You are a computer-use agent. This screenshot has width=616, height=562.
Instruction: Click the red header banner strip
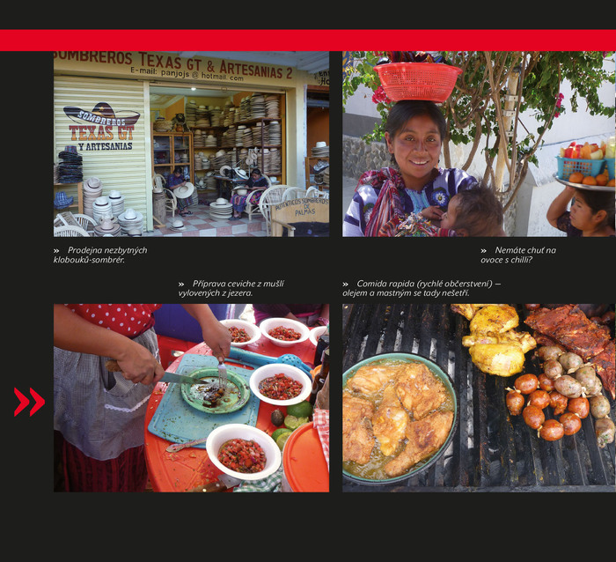click(x=308, y=41)
